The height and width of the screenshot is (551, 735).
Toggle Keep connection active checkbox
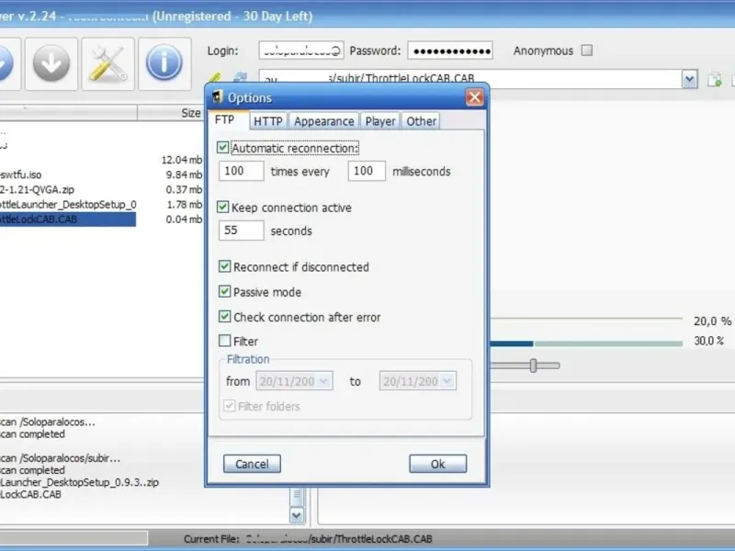point(223,208)
